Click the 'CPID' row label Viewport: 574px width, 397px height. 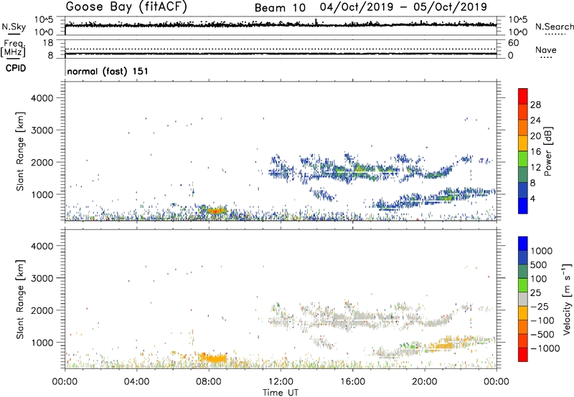point(16,68)
